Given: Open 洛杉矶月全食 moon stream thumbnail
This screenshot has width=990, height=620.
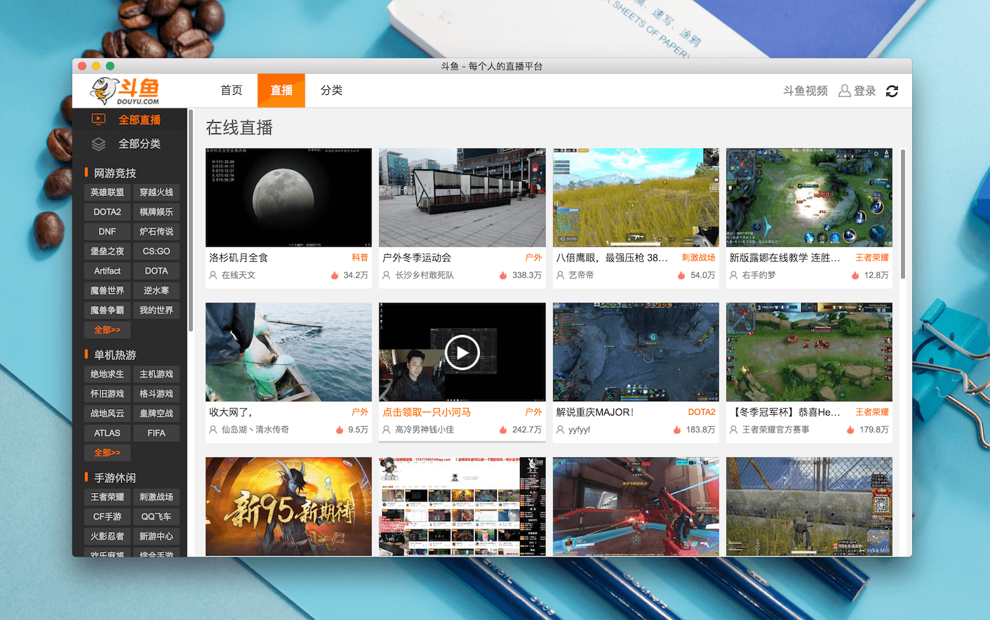Looking at the screenshot, I should 288,197.
